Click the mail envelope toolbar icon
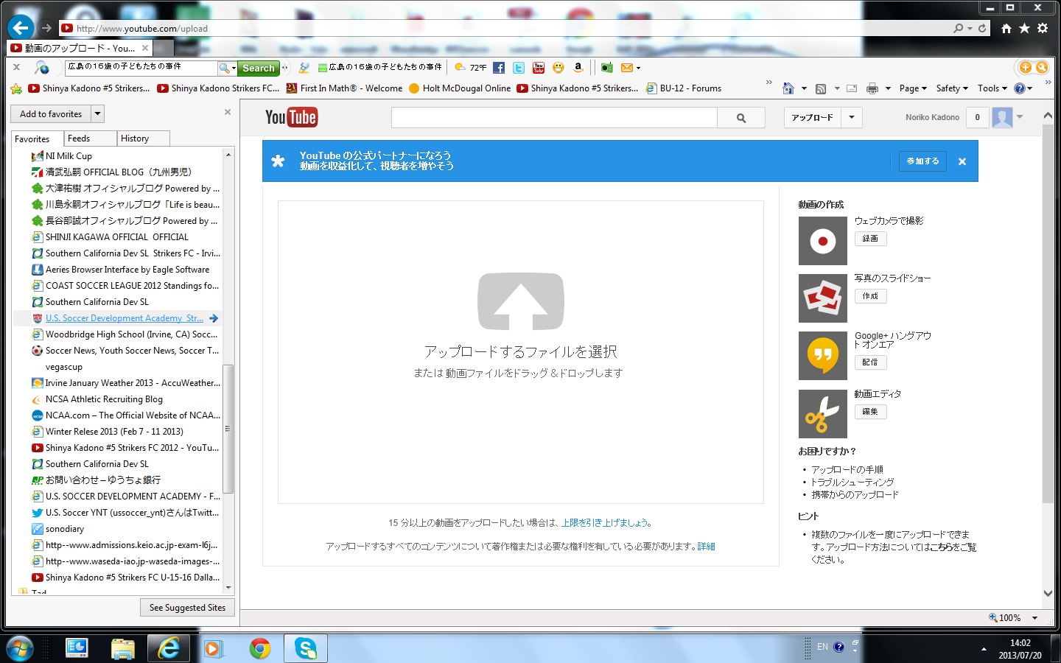 pyautogui.click(x=627, y=68)
